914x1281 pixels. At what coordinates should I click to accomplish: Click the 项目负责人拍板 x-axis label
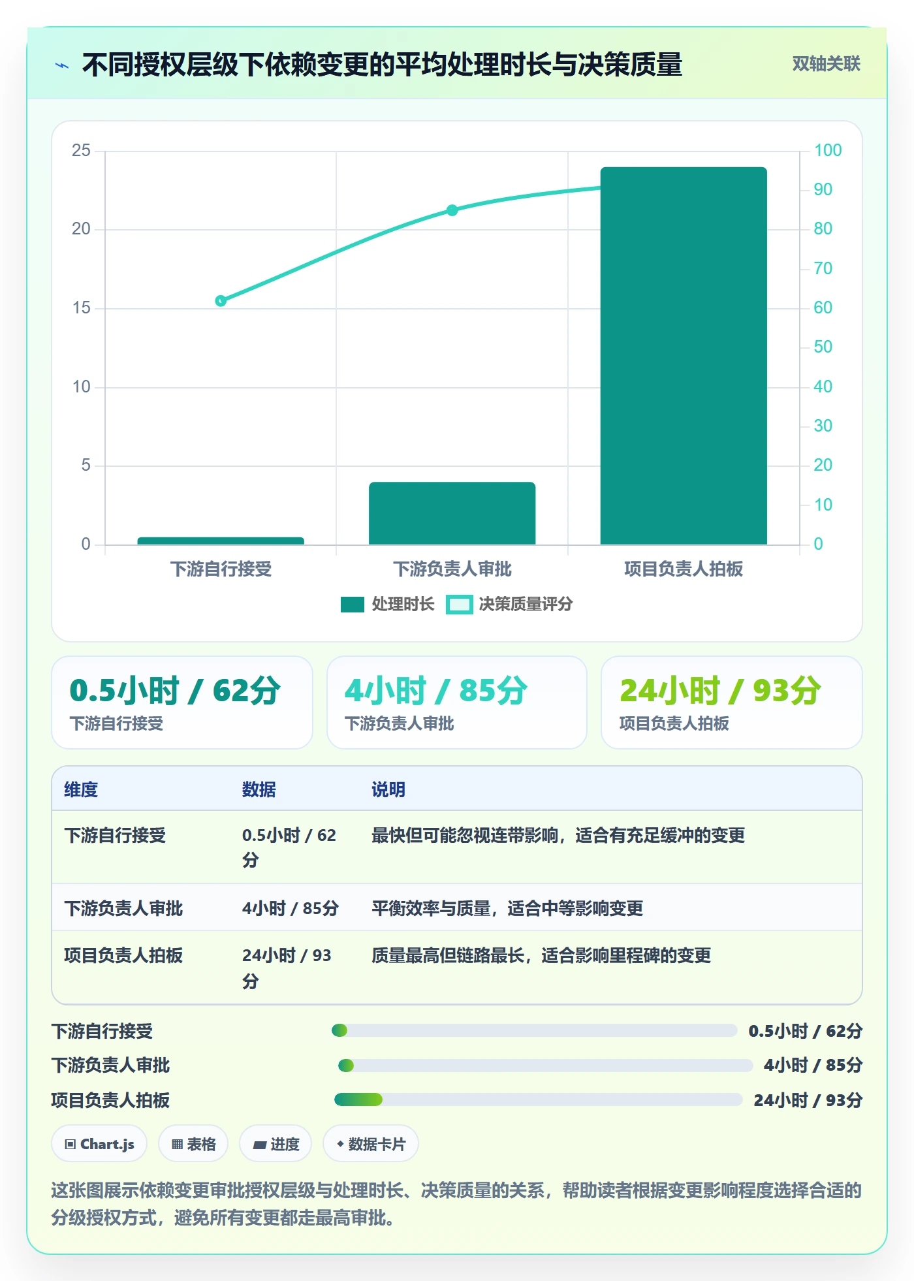tap(684, 569)
